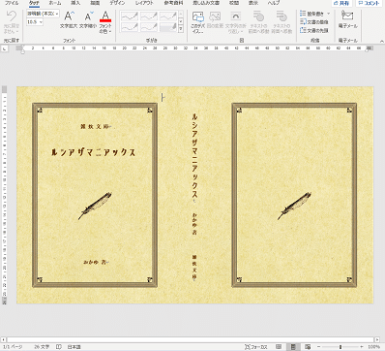Select the second pen in bottom row of 手がき gallery
This screenshot has height=351, width=385.
pos(148,27)
